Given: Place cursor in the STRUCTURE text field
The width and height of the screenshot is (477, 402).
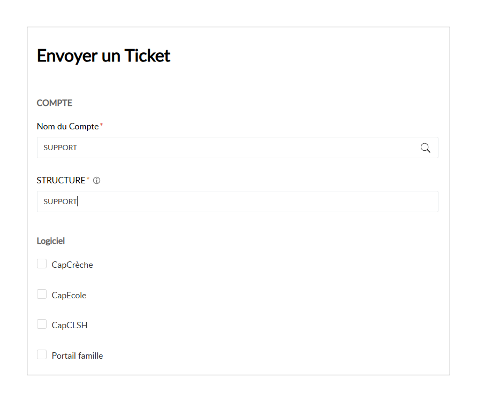Looking at the screenshot, I should [236, 202].
